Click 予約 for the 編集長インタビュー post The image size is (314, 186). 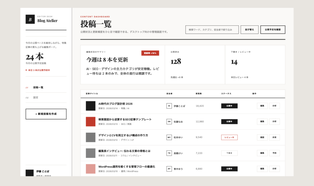(x=274, y=153)
